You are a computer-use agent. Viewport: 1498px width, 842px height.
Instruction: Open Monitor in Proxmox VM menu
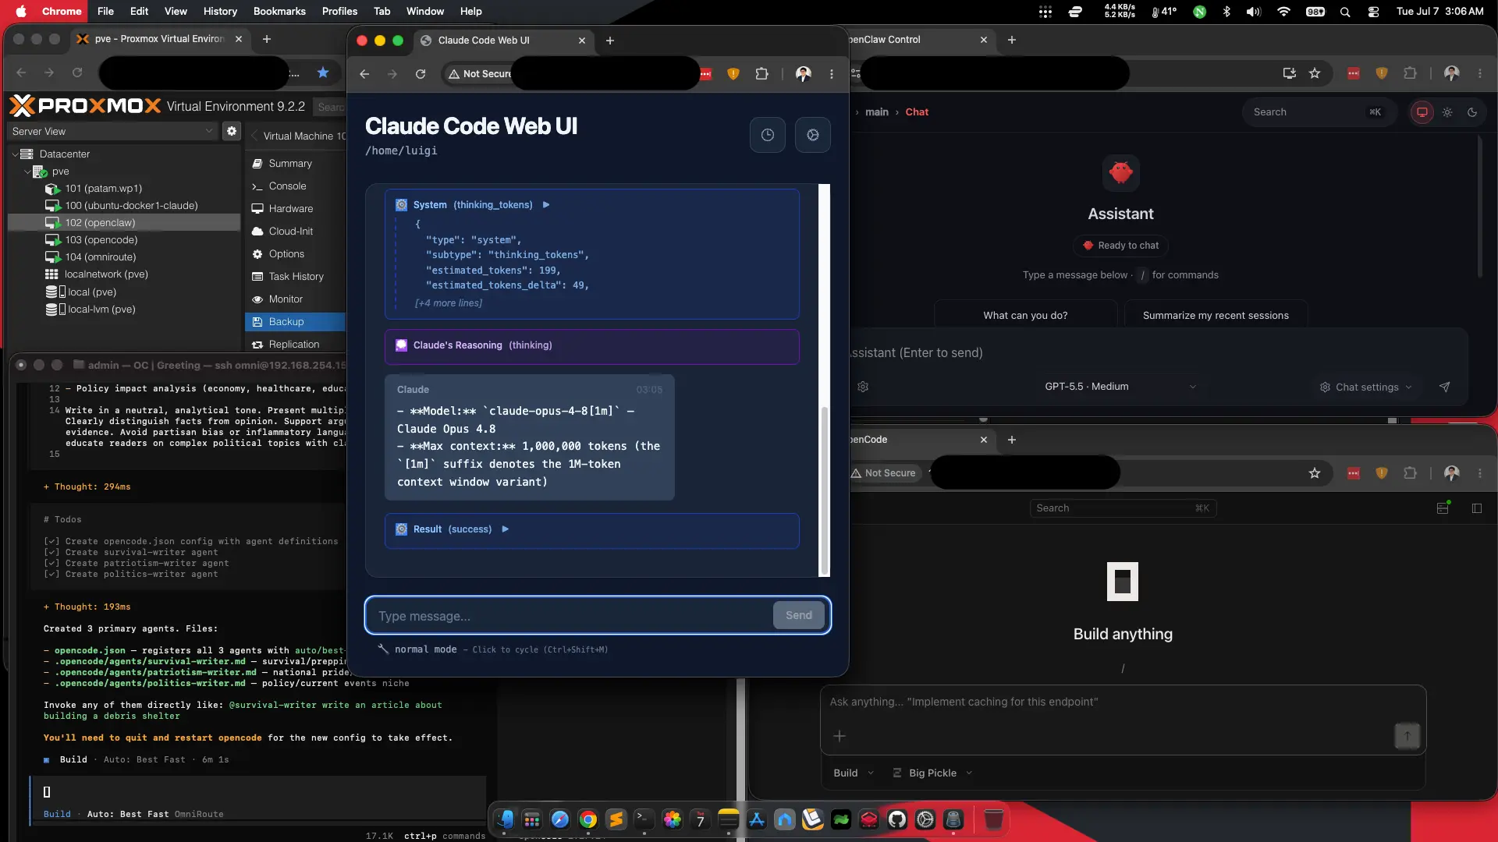[x=286, y=299]
